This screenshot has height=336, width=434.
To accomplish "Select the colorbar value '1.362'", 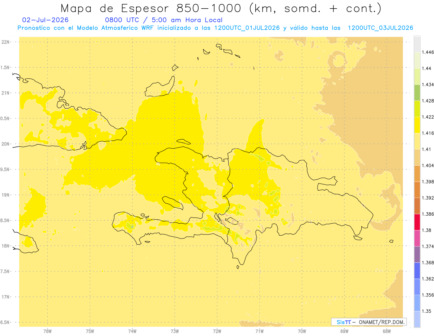I will (x=428, y=279).
